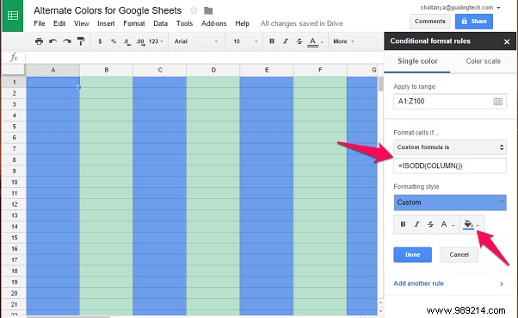Toggle strikethrough in main toolbar
This screenshot has width=518, height=318.
[x=299, y=41]
